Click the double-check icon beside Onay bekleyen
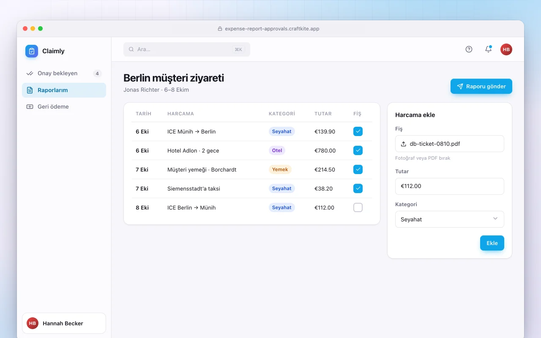 pos(30,74)
